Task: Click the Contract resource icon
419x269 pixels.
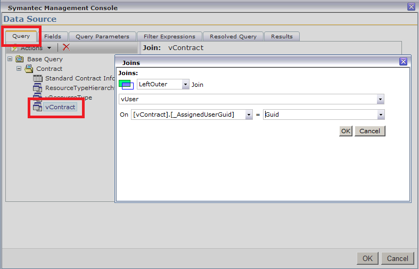Action: pos(29,69)
